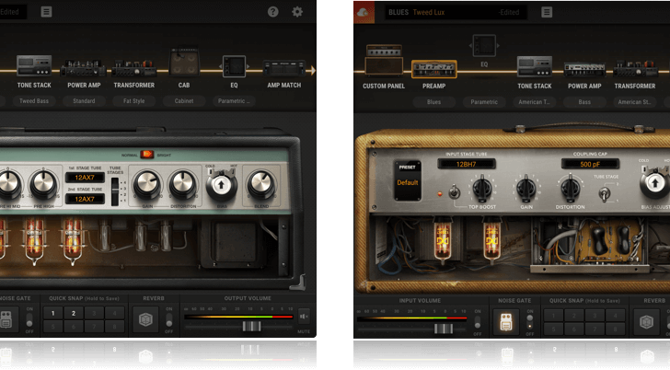Viewport: 670px width, 370px height.
Task: Select the Cab module in left window
Action: [184, 63]
